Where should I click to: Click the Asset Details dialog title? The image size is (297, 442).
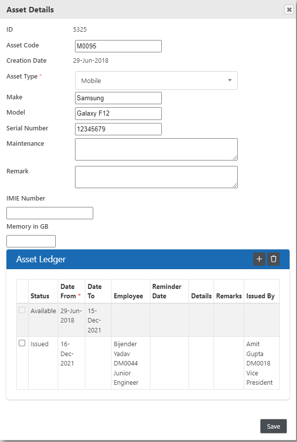pyautogui.click(x=30, y=9)
